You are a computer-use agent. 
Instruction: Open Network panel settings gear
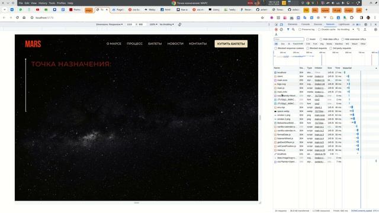point(375,30)
